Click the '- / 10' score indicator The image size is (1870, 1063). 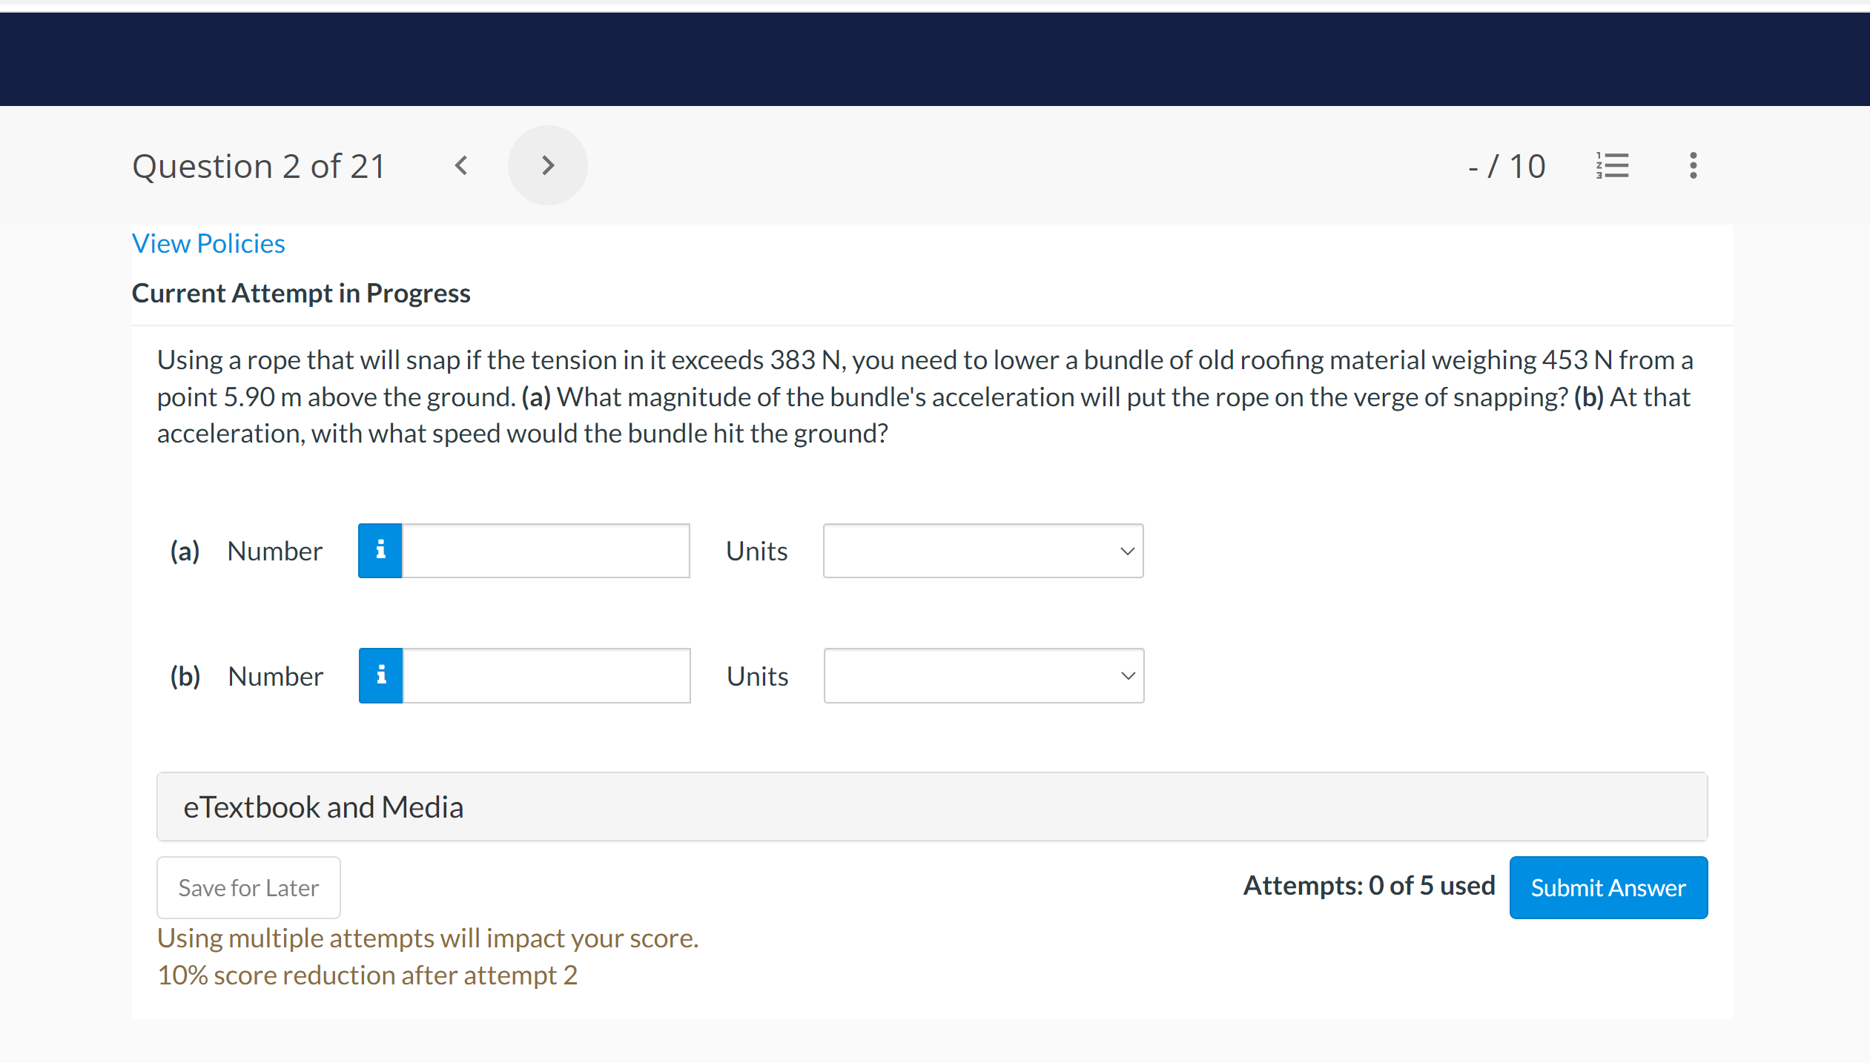pyautogui.click(x=1507, y=165)
